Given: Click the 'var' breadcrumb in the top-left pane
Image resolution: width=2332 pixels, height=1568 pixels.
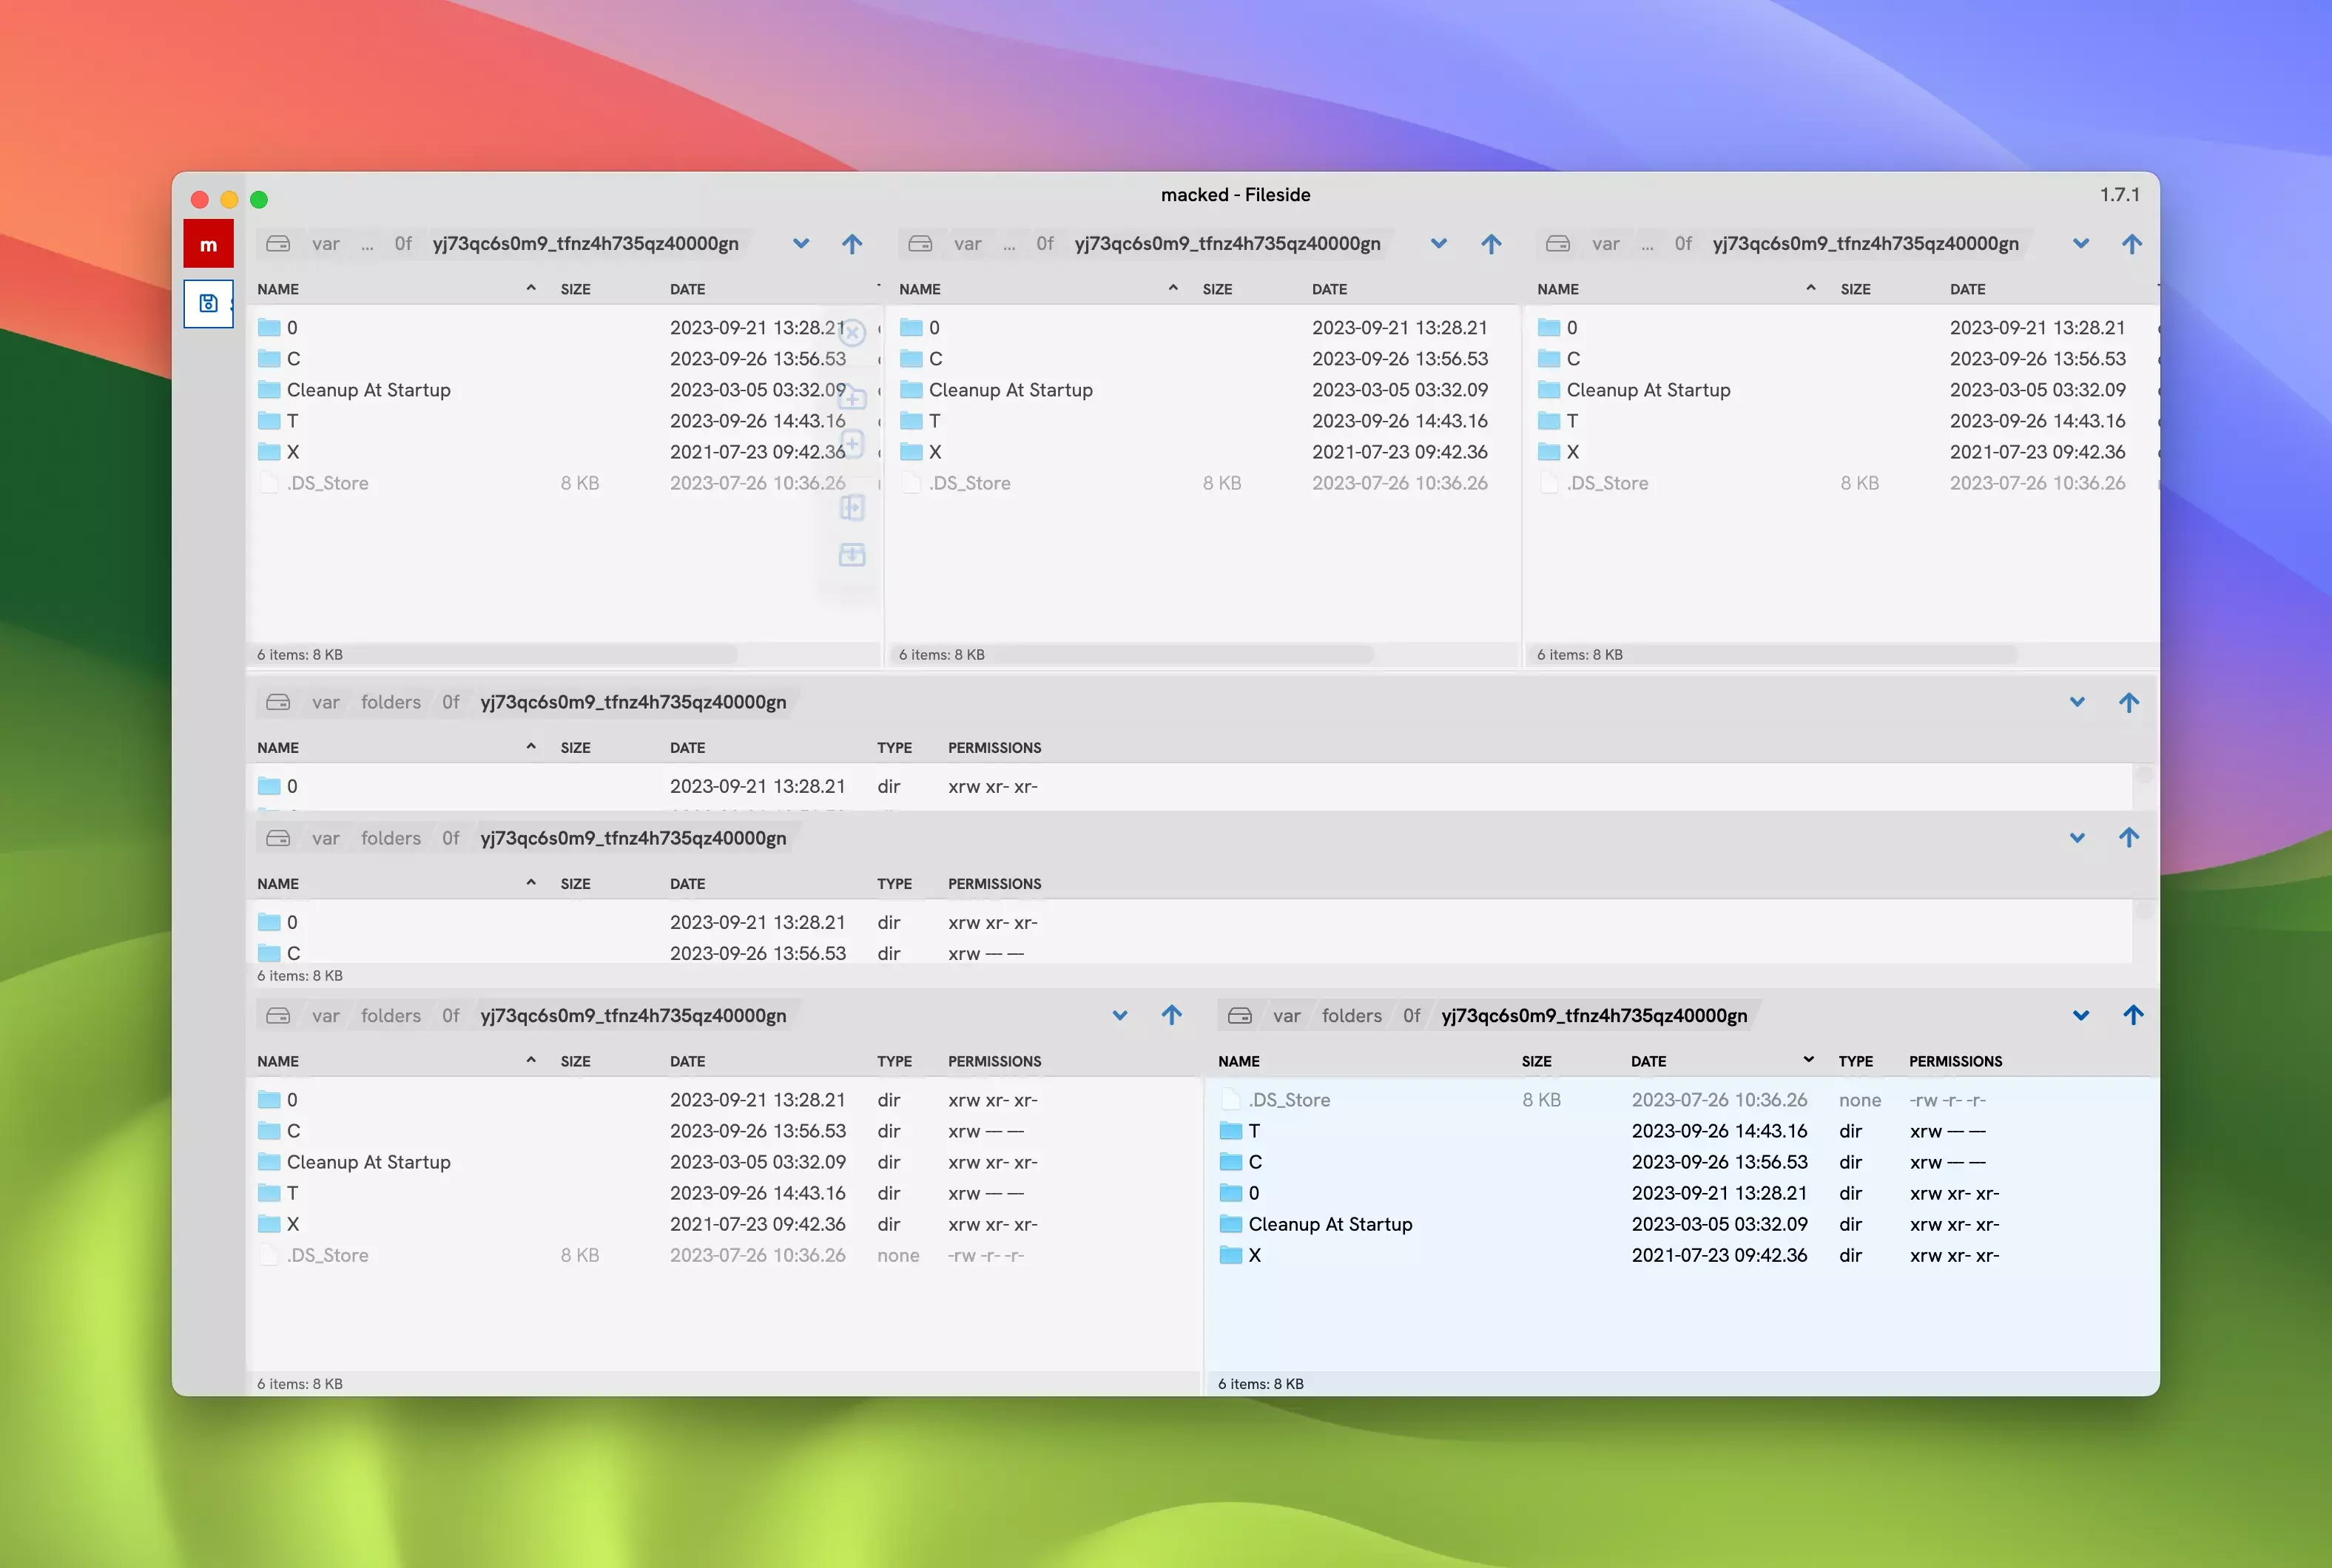Looking at the screenshot, I should (x=325, y=244).
